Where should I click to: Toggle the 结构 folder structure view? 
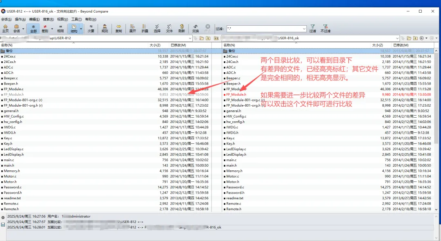point(73,29)
